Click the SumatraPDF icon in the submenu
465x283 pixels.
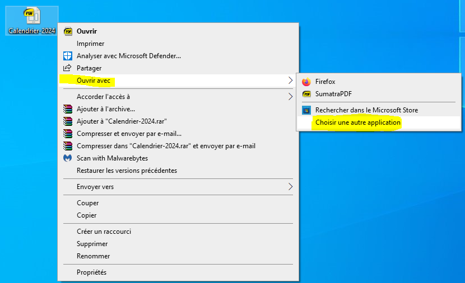(x=306, y=94)
